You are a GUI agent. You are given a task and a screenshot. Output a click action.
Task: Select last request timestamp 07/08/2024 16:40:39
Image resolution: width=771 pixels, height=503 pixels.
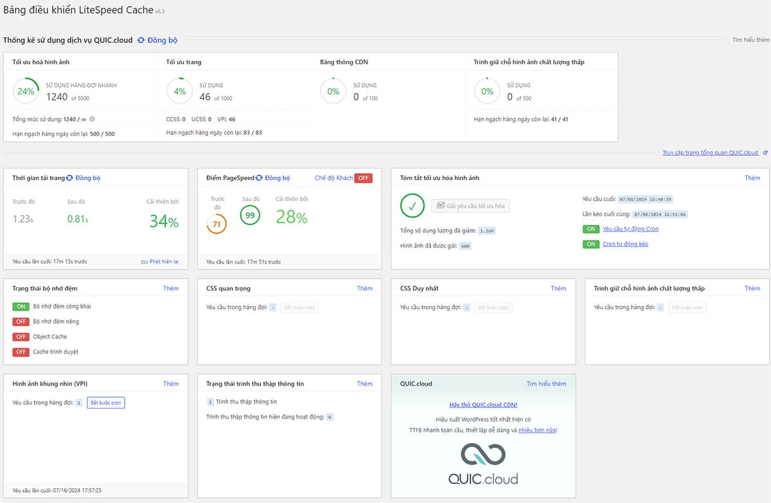coord(646,200)
